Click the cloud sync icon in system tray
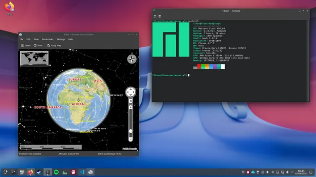This screenshot has height=177, width=316. [253, 172]
